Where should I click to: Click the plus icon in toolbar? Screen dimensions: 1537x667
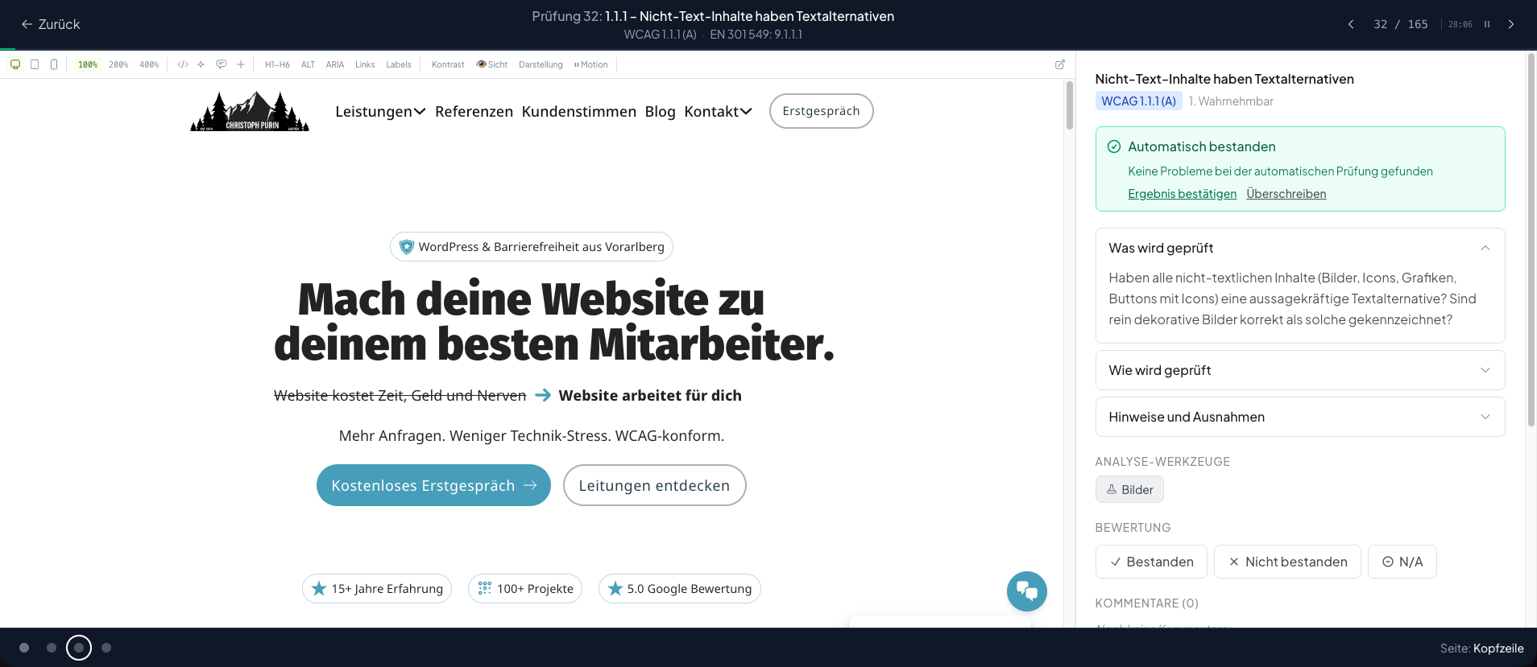241,64
